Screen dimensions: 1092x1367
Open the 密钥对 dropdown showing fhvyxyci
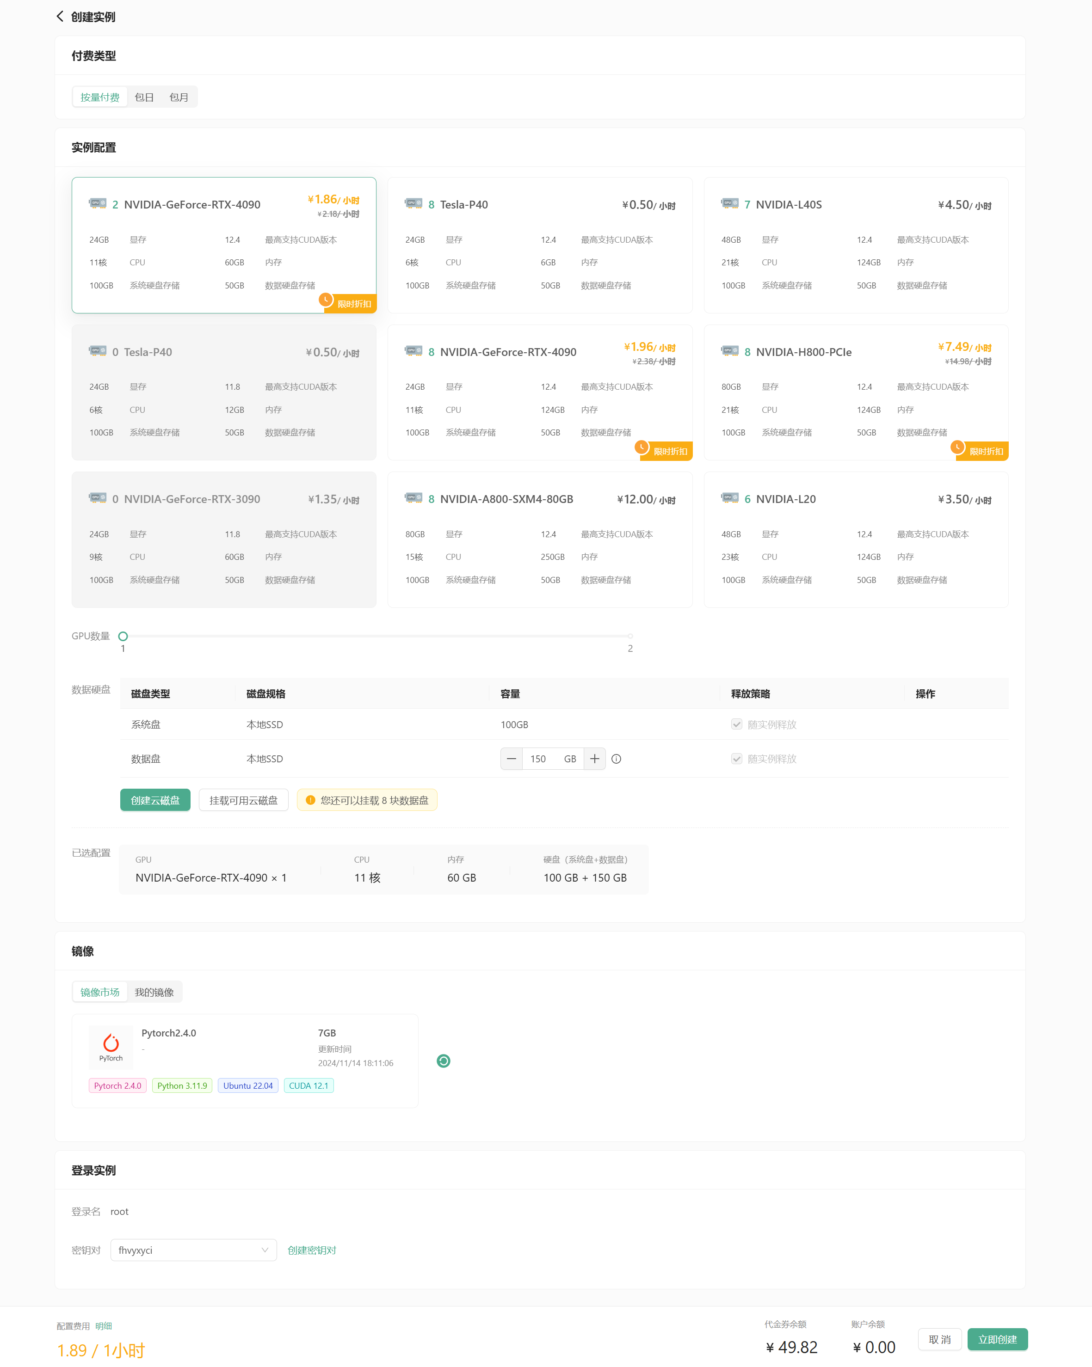click(x=193, y=1251)
